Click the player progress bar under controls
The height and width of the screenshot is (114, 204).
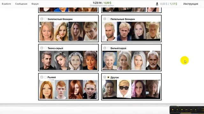186,113
